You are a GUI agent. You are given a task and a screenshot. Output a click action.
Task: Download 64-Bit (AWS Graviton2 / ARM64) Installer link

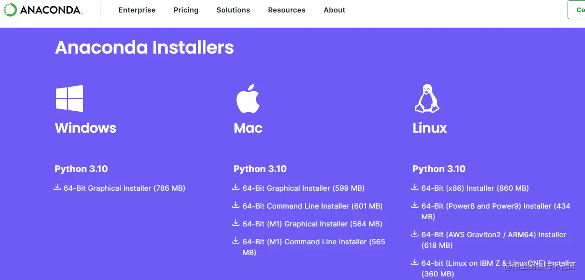[494, 240]
